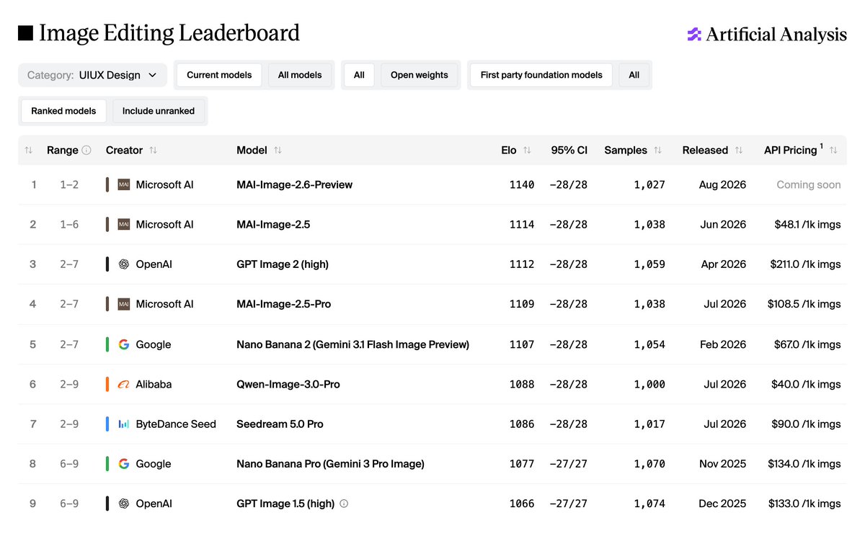Click the ByteDance Seed logo in the Seedream row
Viewport: 865px width, 541px height.
click(x=124, y=424)
